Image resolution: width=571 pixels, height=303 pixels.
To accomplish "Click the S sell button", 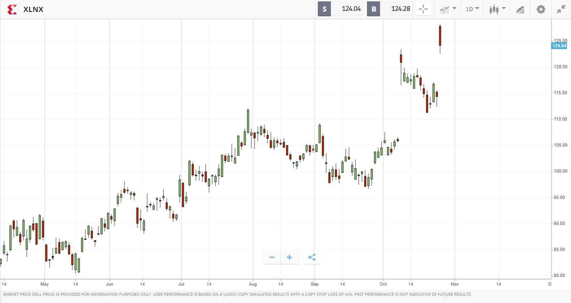I will [324, 9].
